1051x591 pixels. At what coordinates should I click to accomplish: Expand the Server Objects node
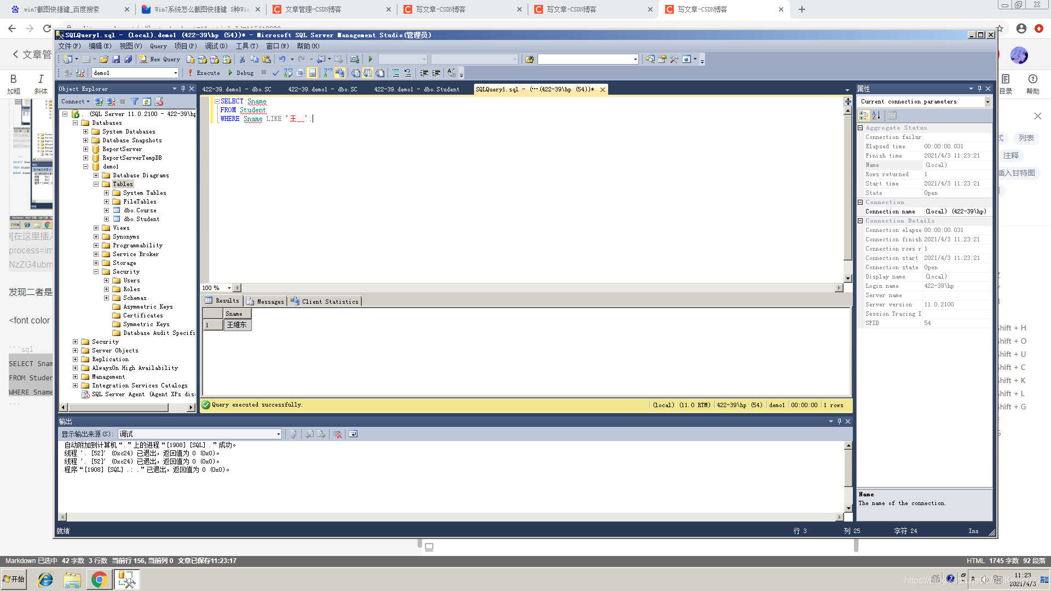pyautogui.click(x=75, y=351)
